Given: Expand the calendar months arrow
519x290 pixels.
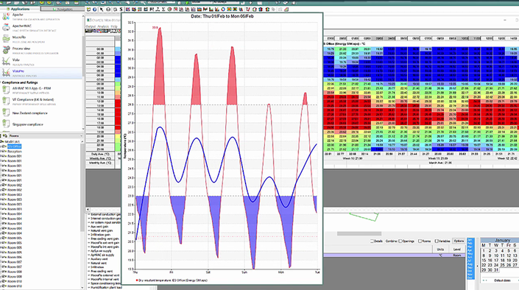Looking at the screenshot, I should pos(477,266).
